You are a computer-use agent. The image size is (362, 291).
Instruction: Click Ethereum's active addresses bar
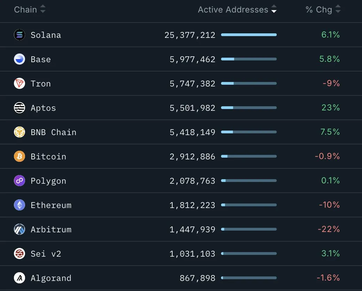tap(249, 205)
